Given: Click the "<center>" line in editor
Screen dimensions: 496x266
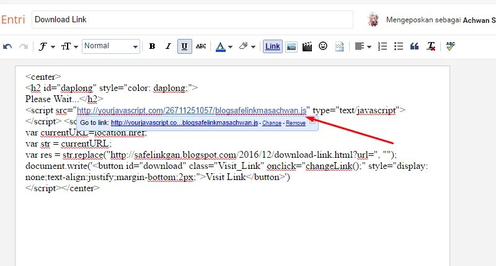Looking at the screenshot, I should click(43, 77).
